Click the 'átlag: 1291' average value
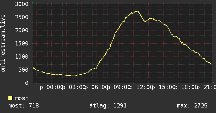This screenshot has height=113, width=216. 108,106
